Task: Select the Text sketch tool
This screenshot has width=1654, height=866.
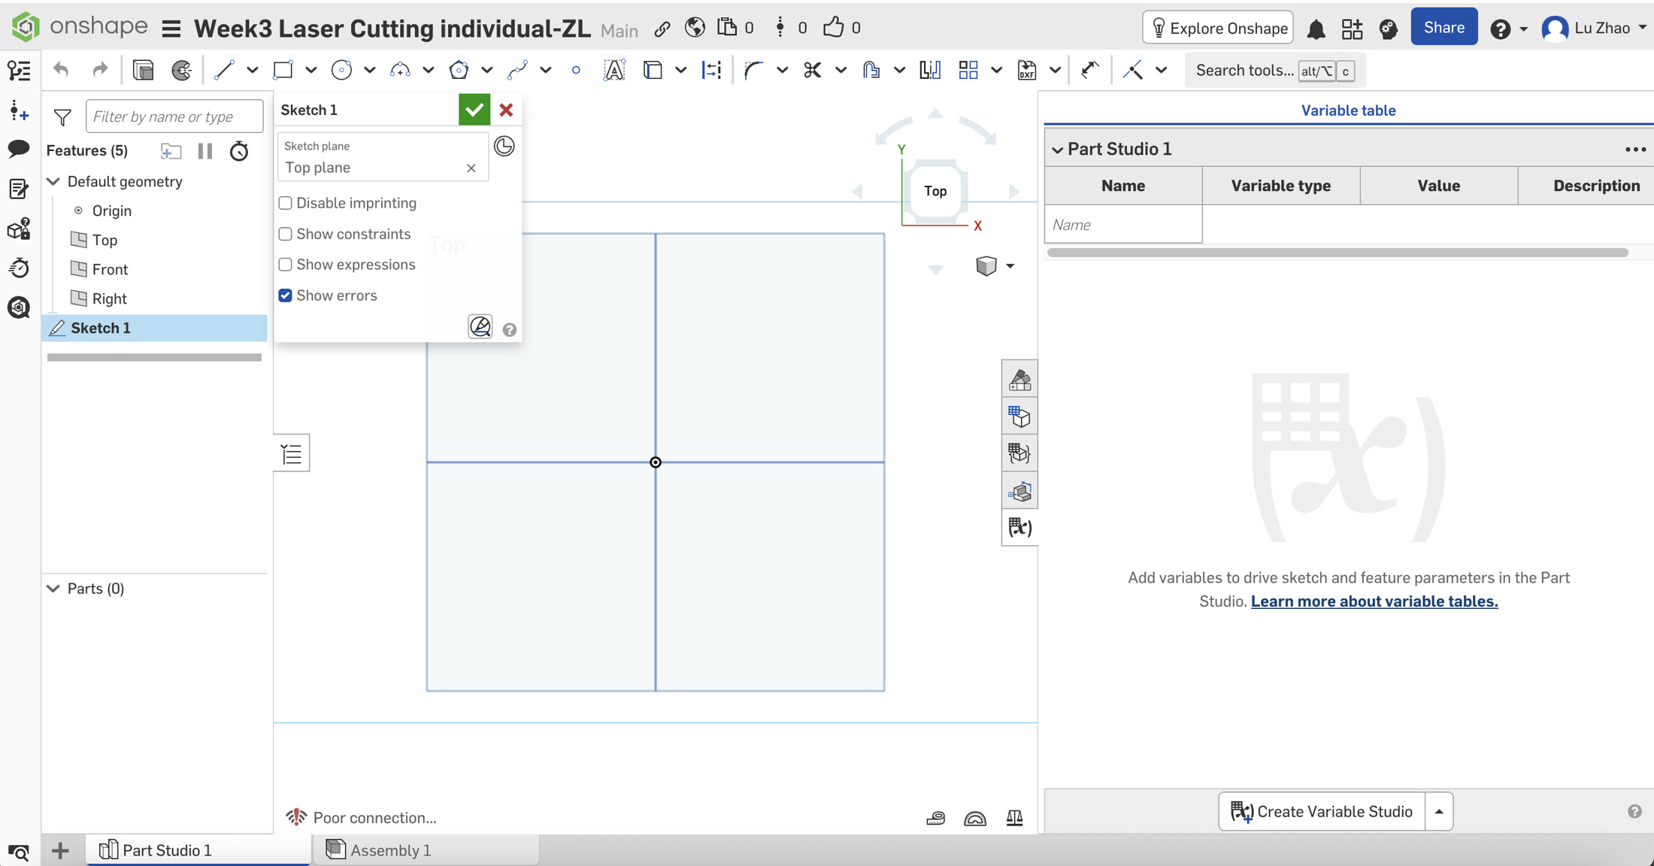Action: click(614, 71)
